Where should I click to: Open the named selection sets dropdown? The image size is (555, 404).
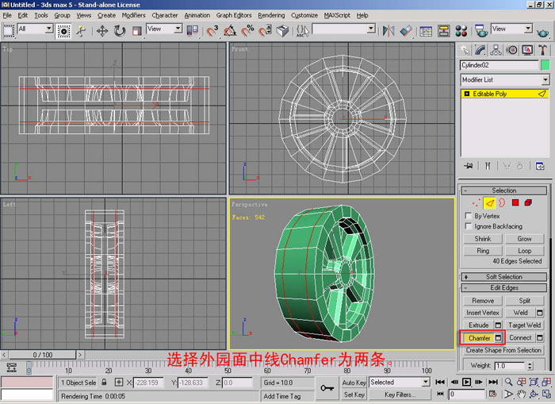343,29
